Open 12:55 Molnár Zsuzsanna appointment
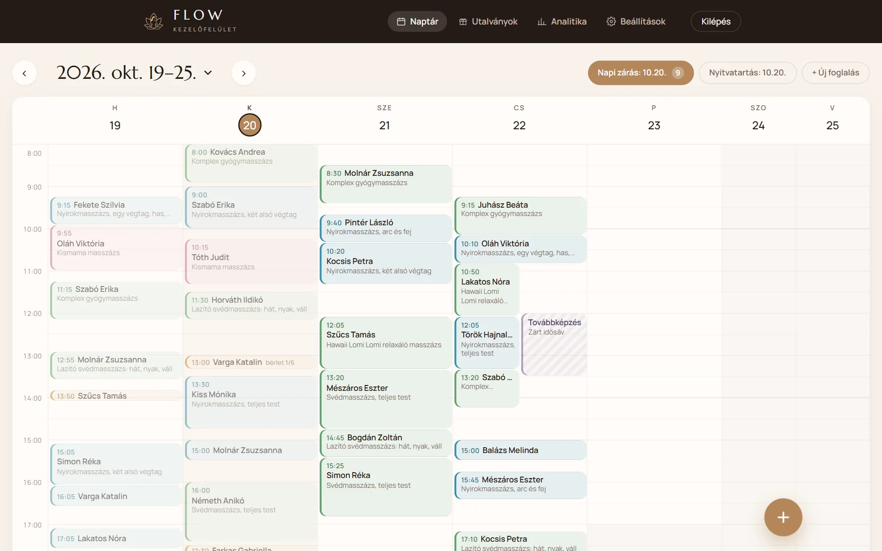This screenshot has height=551, width=882. pos(116,365)
